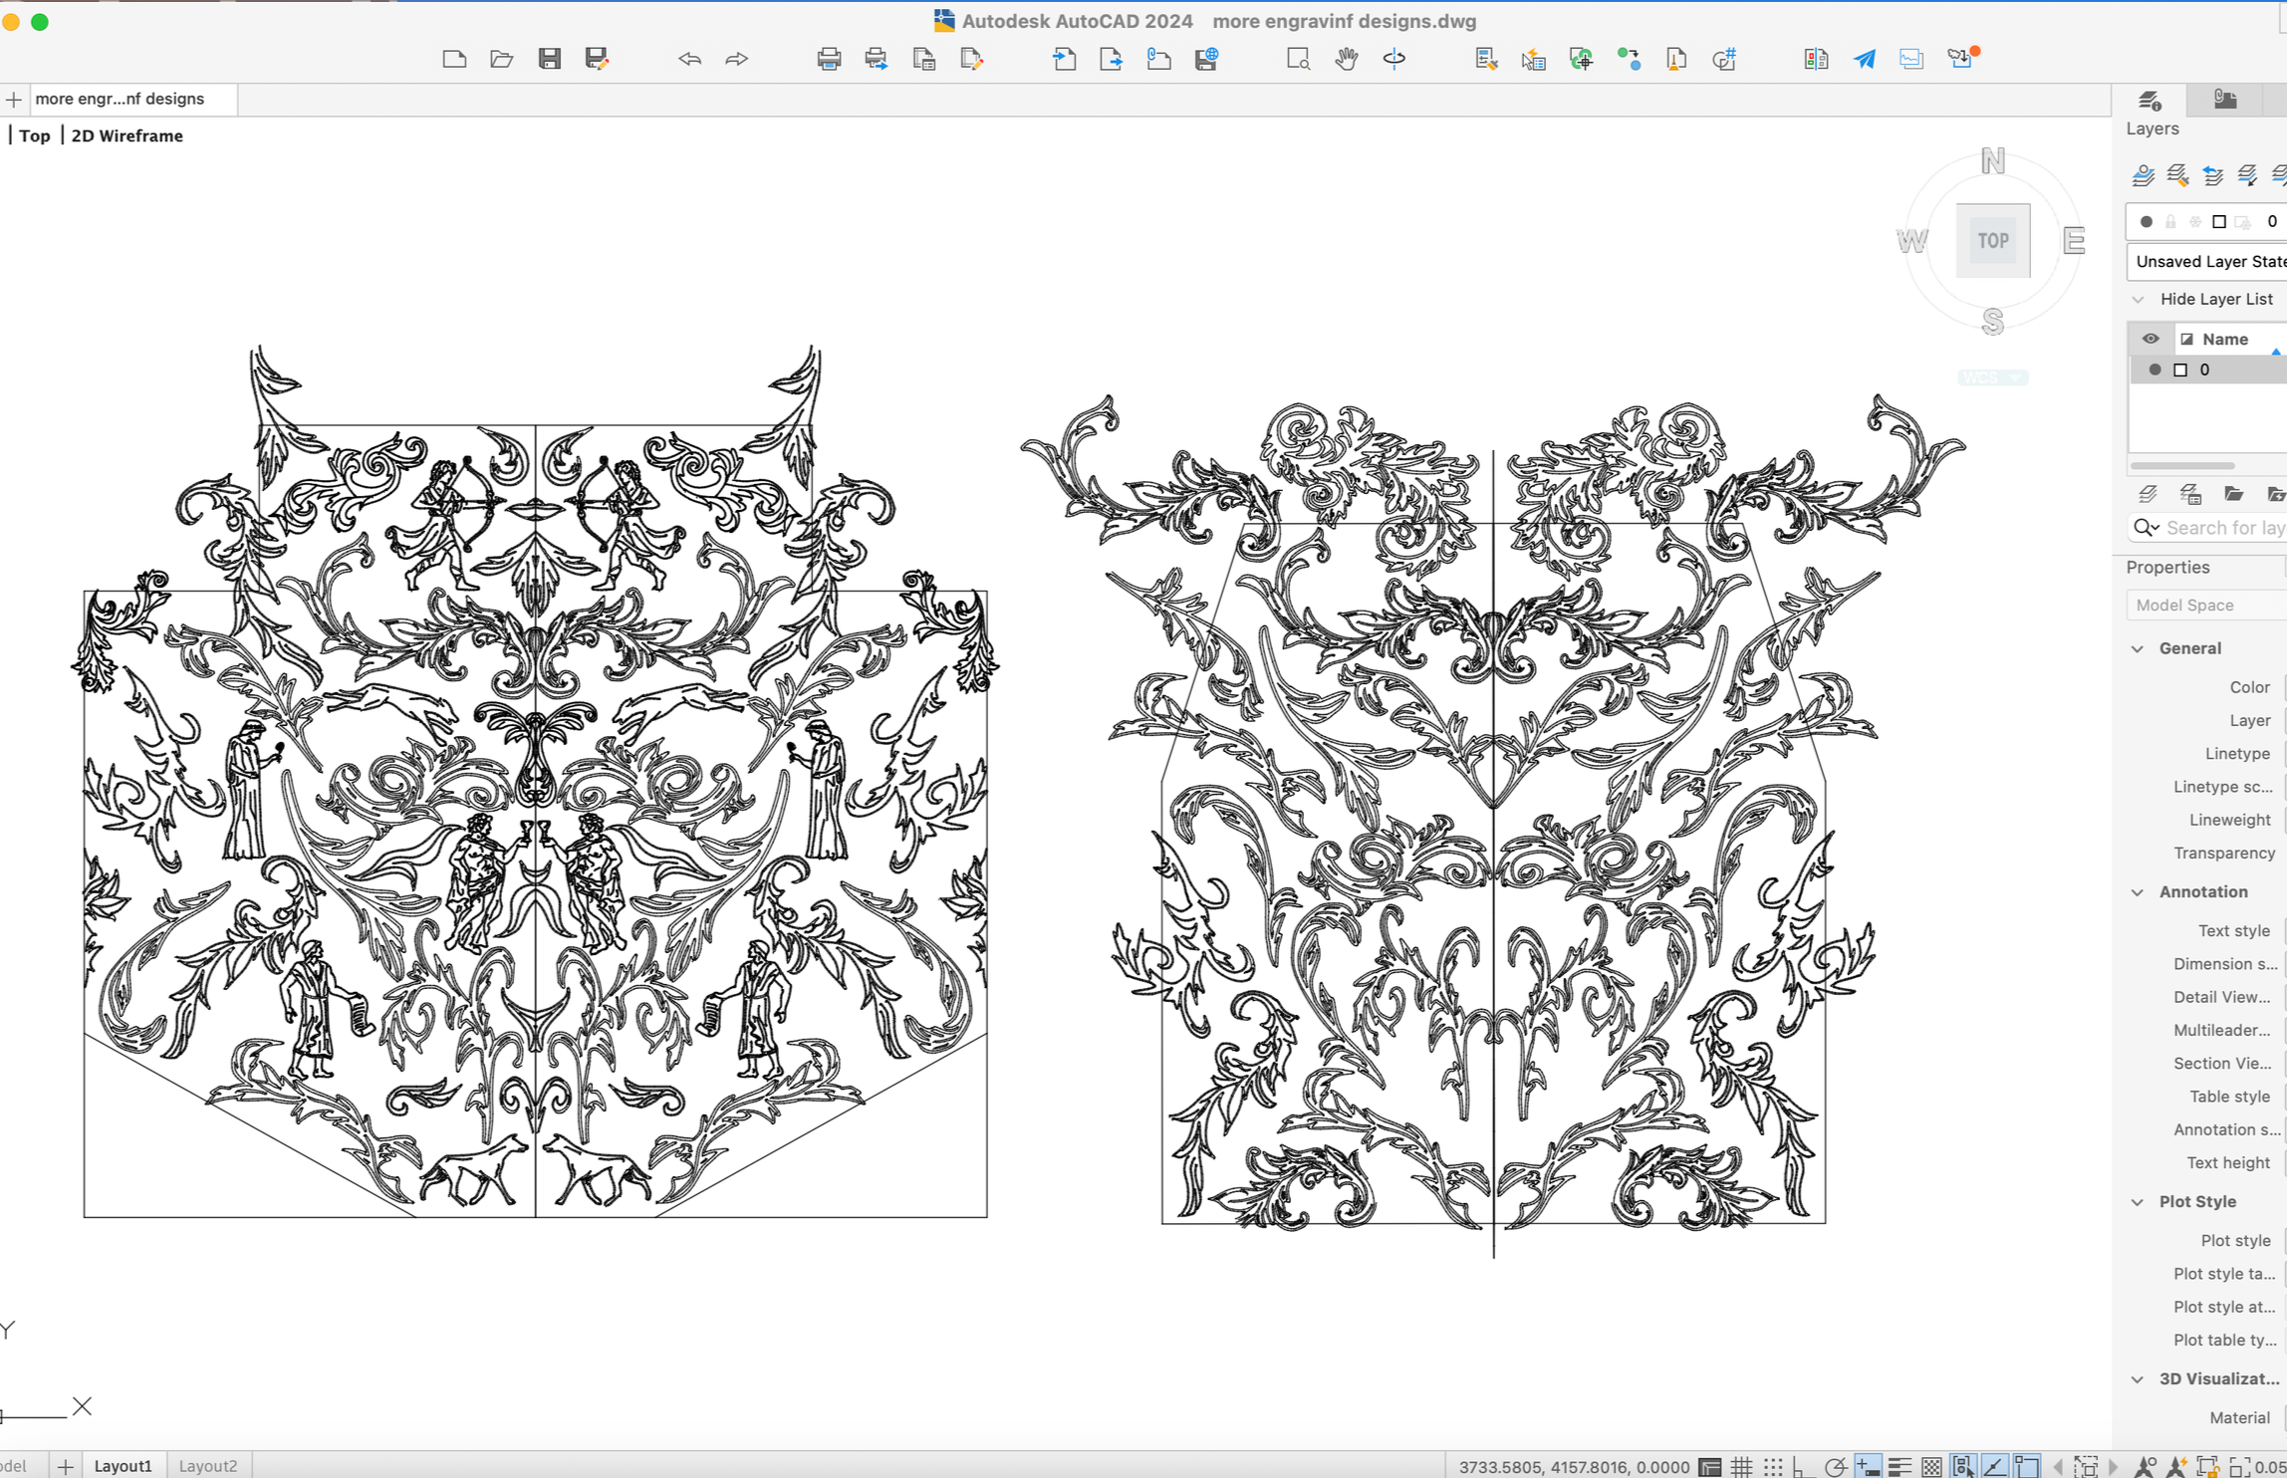Collapse the 3D Visualization section

point(2138,1379)
